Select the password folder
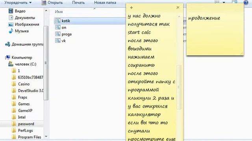 [x=26, y=124]
